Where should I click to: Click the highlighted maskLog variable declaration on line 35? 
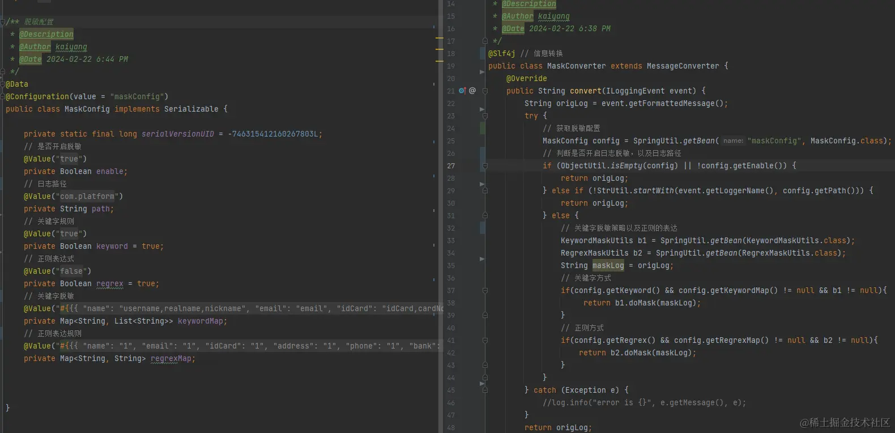[x=608, y=265]
